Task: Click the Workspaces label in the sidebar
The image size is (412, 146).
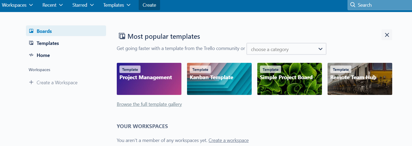Action: point(40,70)
